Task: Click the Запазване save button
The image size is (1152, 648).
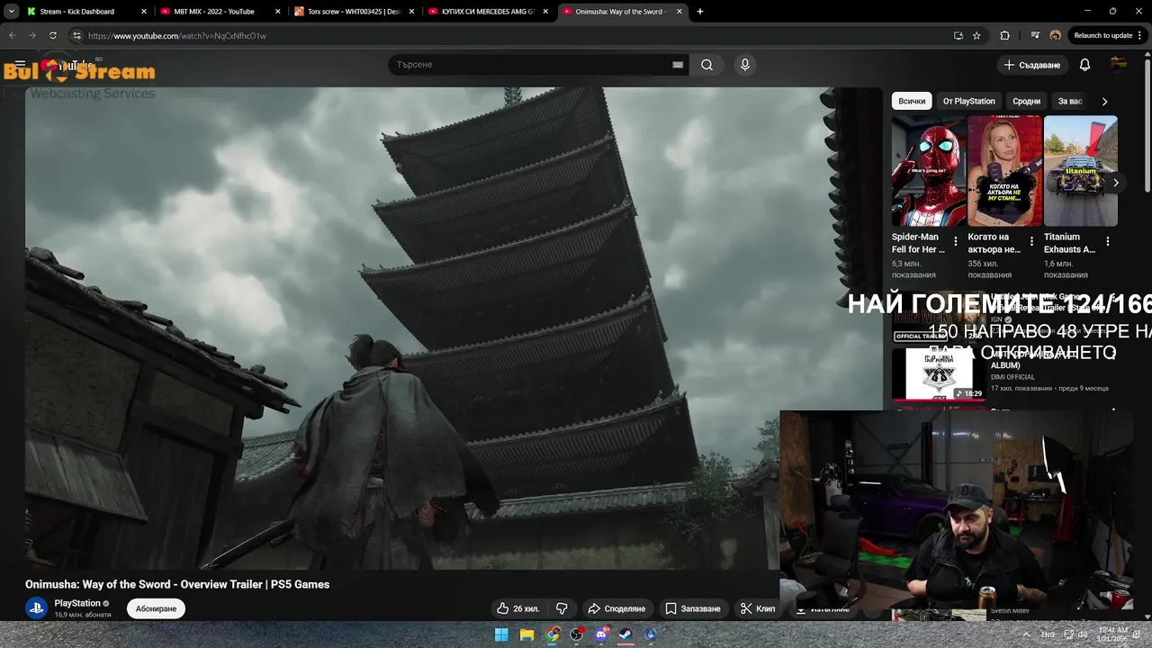Action: pyautogui.click(x=693, y=608)
